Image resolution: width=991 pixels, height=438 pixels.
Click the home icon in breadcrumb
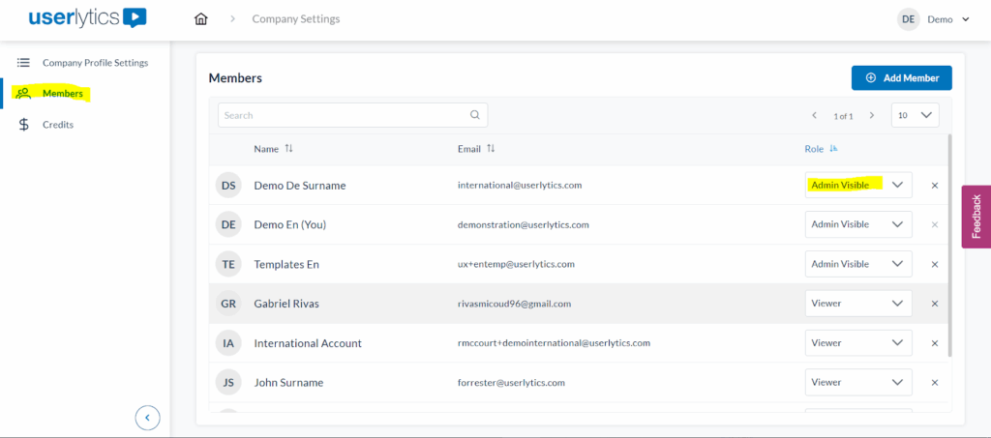pos(201,19)
